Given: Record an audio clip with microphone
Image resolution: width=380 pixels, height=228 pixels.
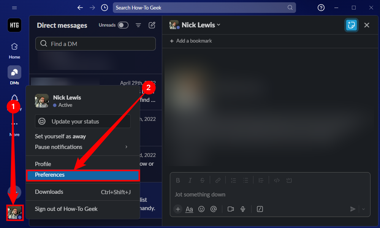Looking at the screenshot, I should (242, 209).
